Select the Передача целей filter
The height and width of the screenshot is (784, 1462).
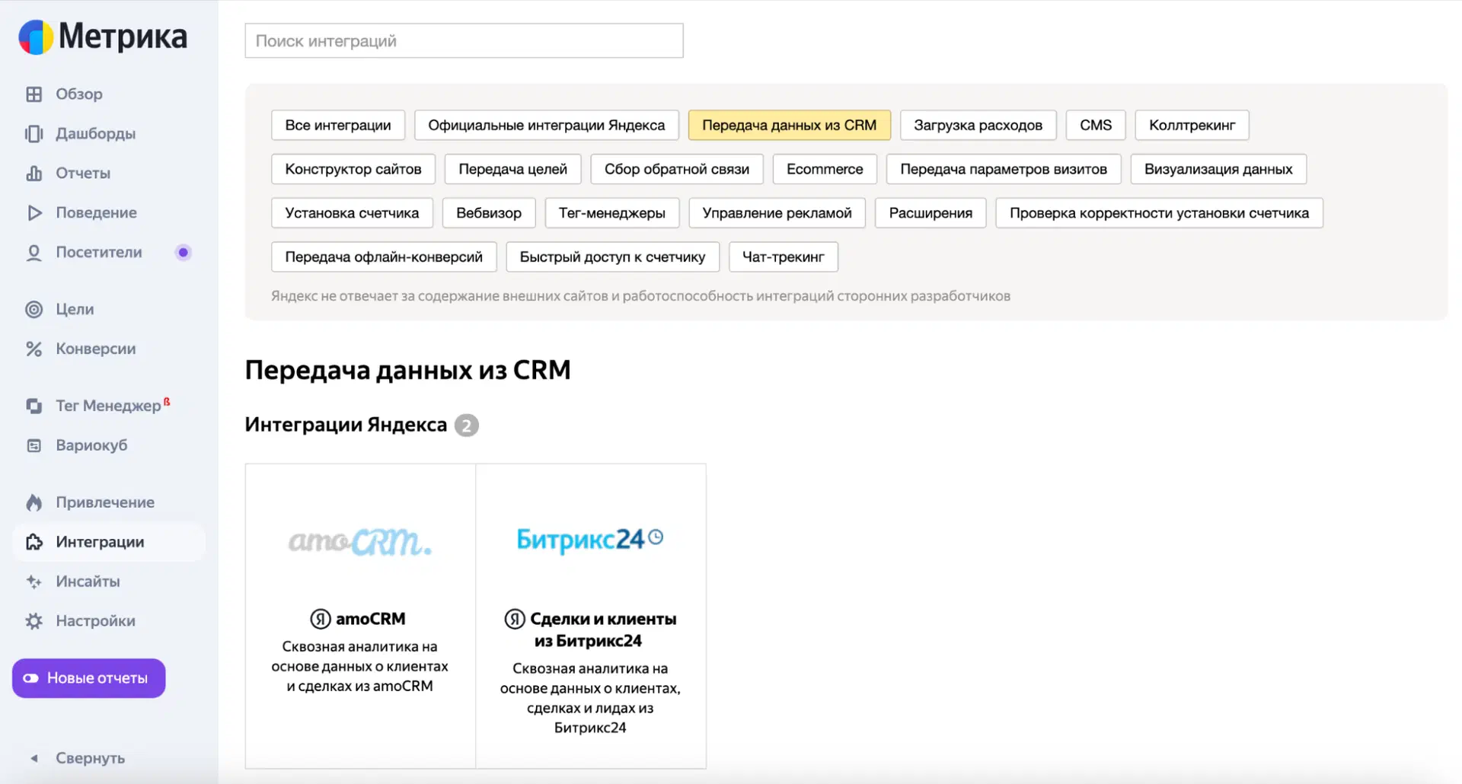pos(512,169)
